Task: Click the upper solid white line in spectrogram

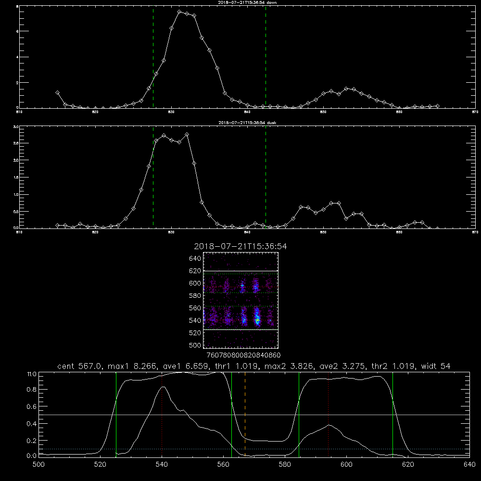Action: (x=240, y=271)
